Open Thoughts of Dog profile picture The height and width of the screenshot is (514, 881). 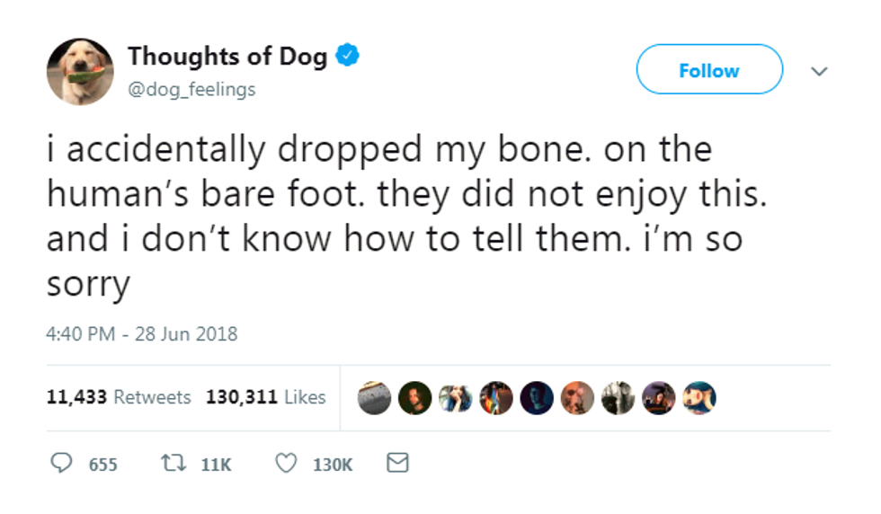coord(80,72)
